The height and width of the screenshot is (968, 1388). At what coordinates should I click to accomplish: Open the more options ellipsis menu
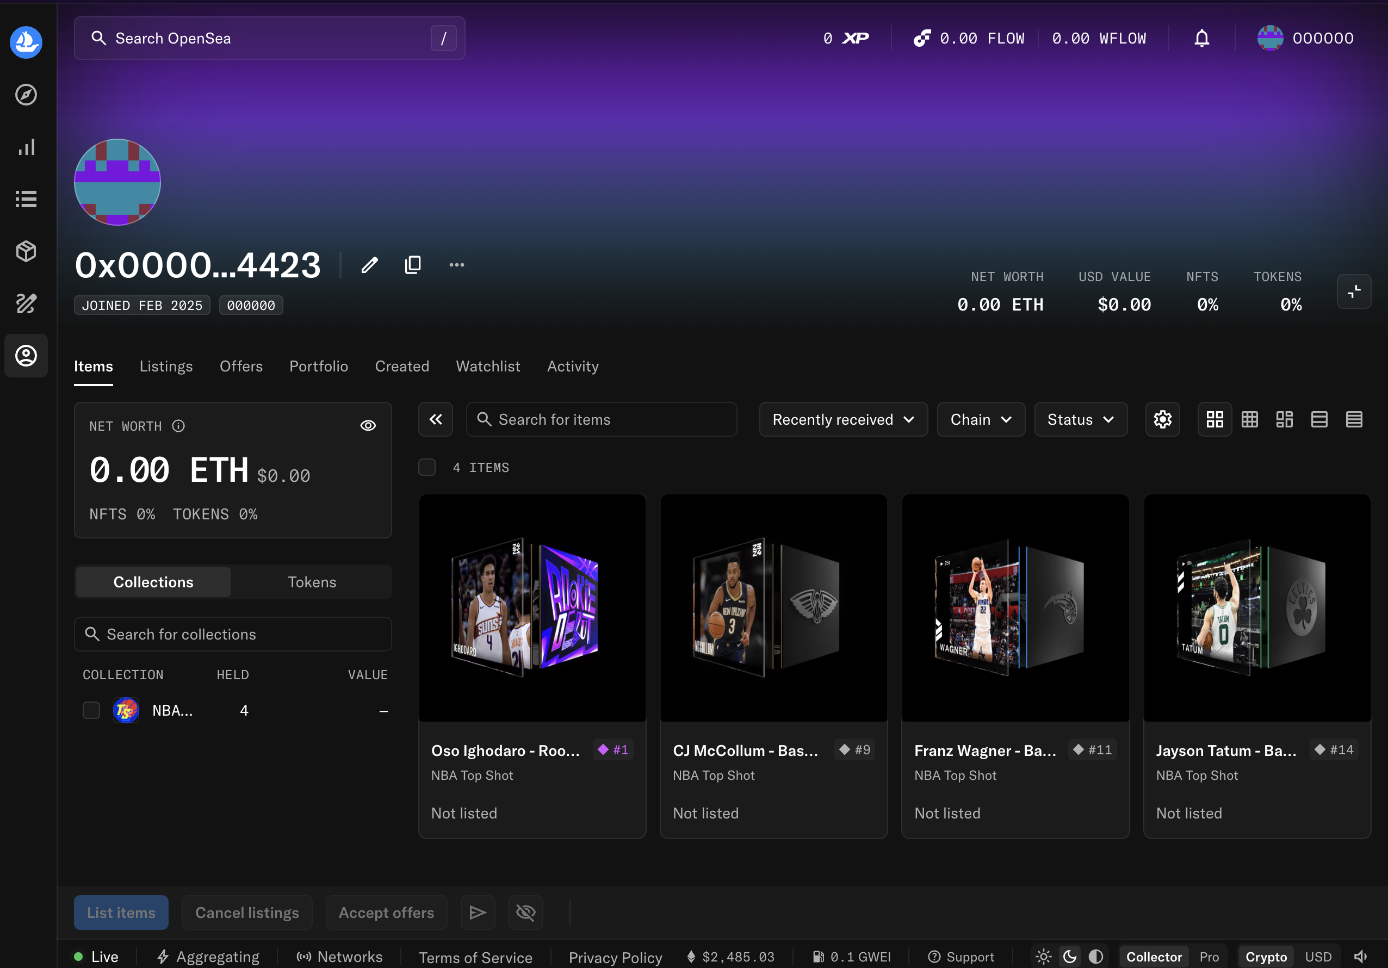[x=457, y=265]
